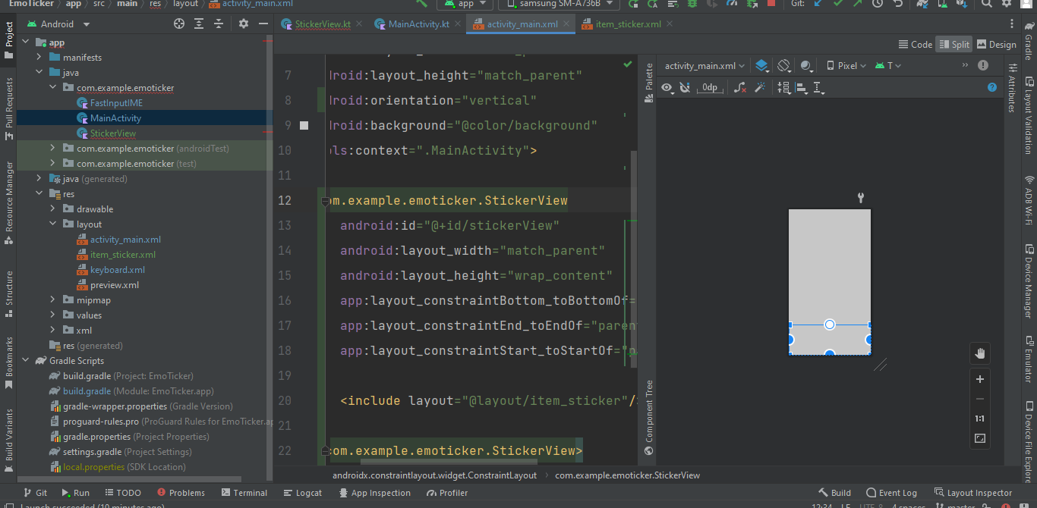Switch to the StickerView.kt tab
Viewport: 1037px width, 508px height.
point(316,24)
